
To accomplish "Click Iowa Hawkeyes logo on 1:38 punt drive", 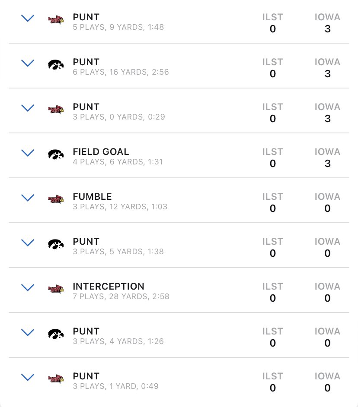I will pyautogui.click(x=56, y=244).
